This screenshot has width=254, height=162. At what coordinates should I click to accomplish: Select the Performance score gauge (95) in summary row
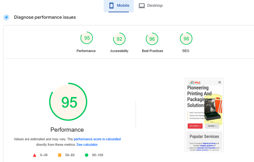click(87, 38)
